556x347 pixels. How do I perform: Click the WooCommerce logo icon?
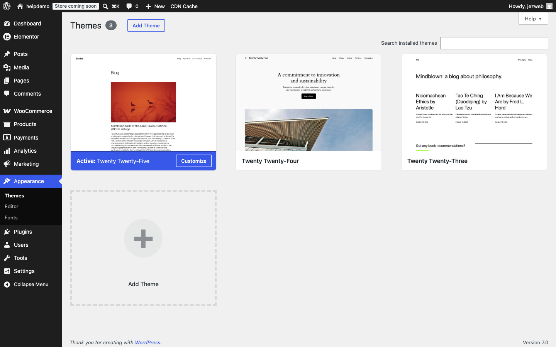tap(7, 111)
